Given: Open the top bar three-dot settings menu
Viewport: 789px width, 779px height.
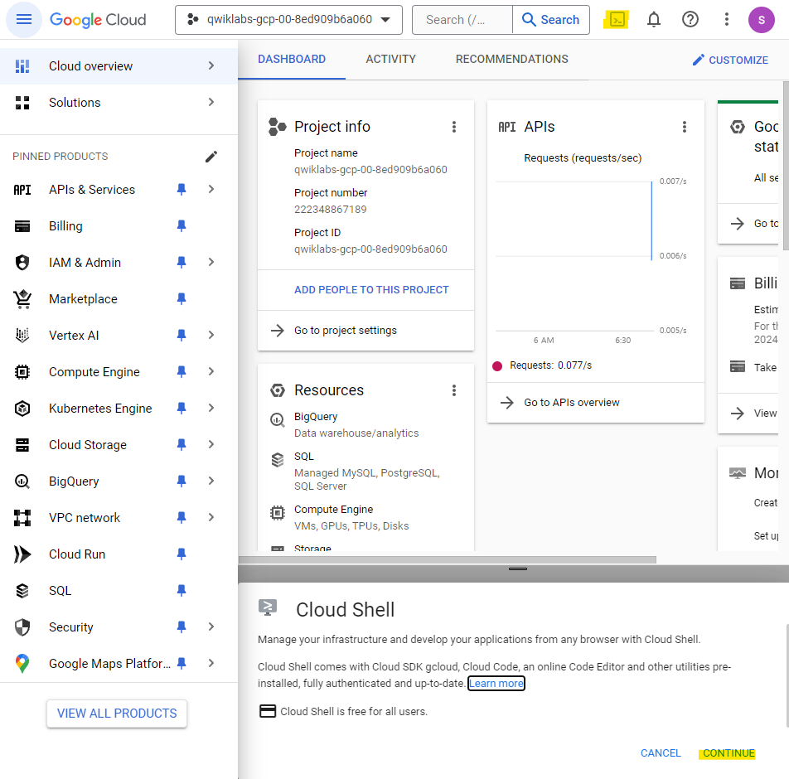Looking at the screenshot, I should click(x=726, y=20).
